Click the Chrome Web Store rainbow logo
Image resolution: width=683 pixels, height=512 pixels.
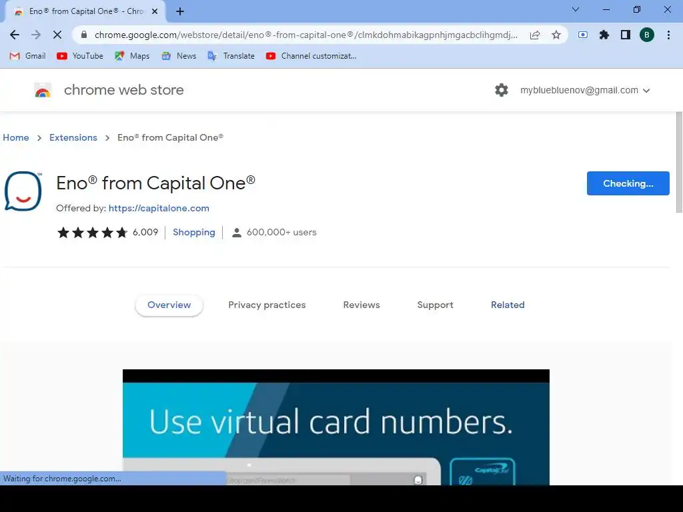click(43, 90)
